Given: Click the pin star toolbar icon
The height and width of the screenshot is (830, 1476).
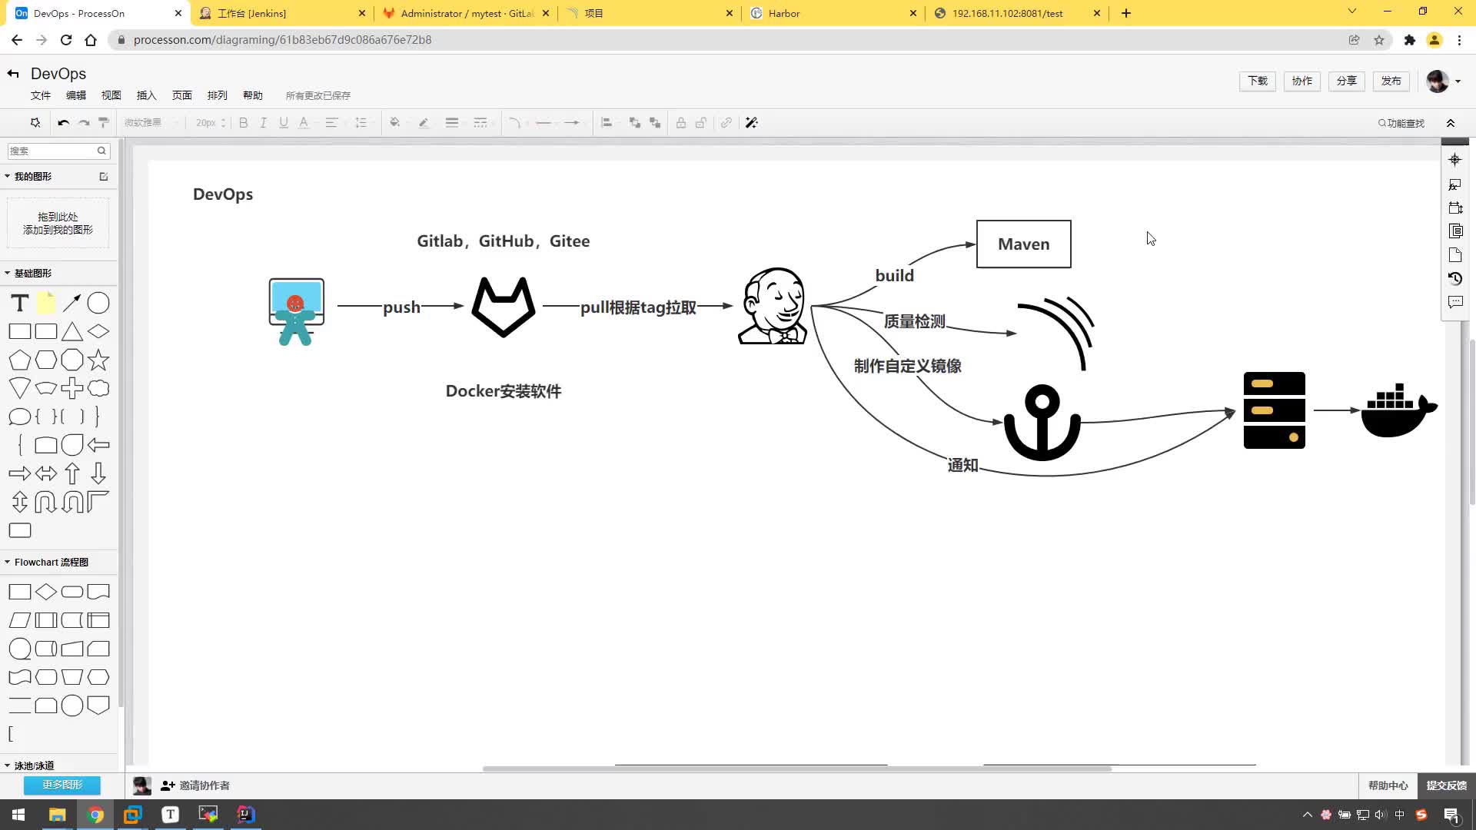Looking at the screenshot, I should click(35, 123).
